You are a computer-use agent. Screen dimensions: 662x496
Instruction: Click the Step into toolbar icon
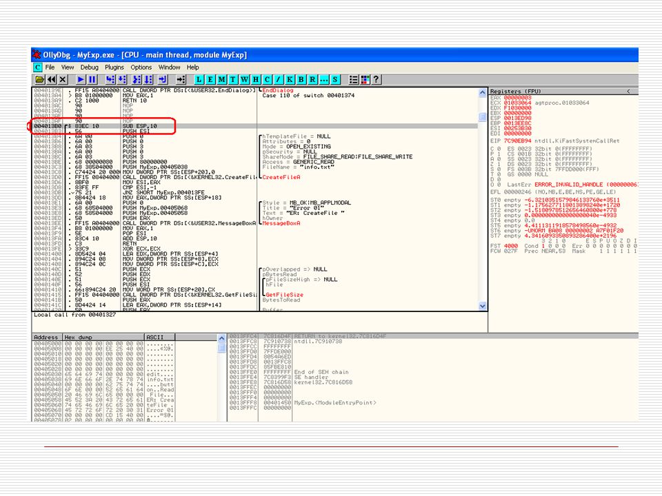110,79
